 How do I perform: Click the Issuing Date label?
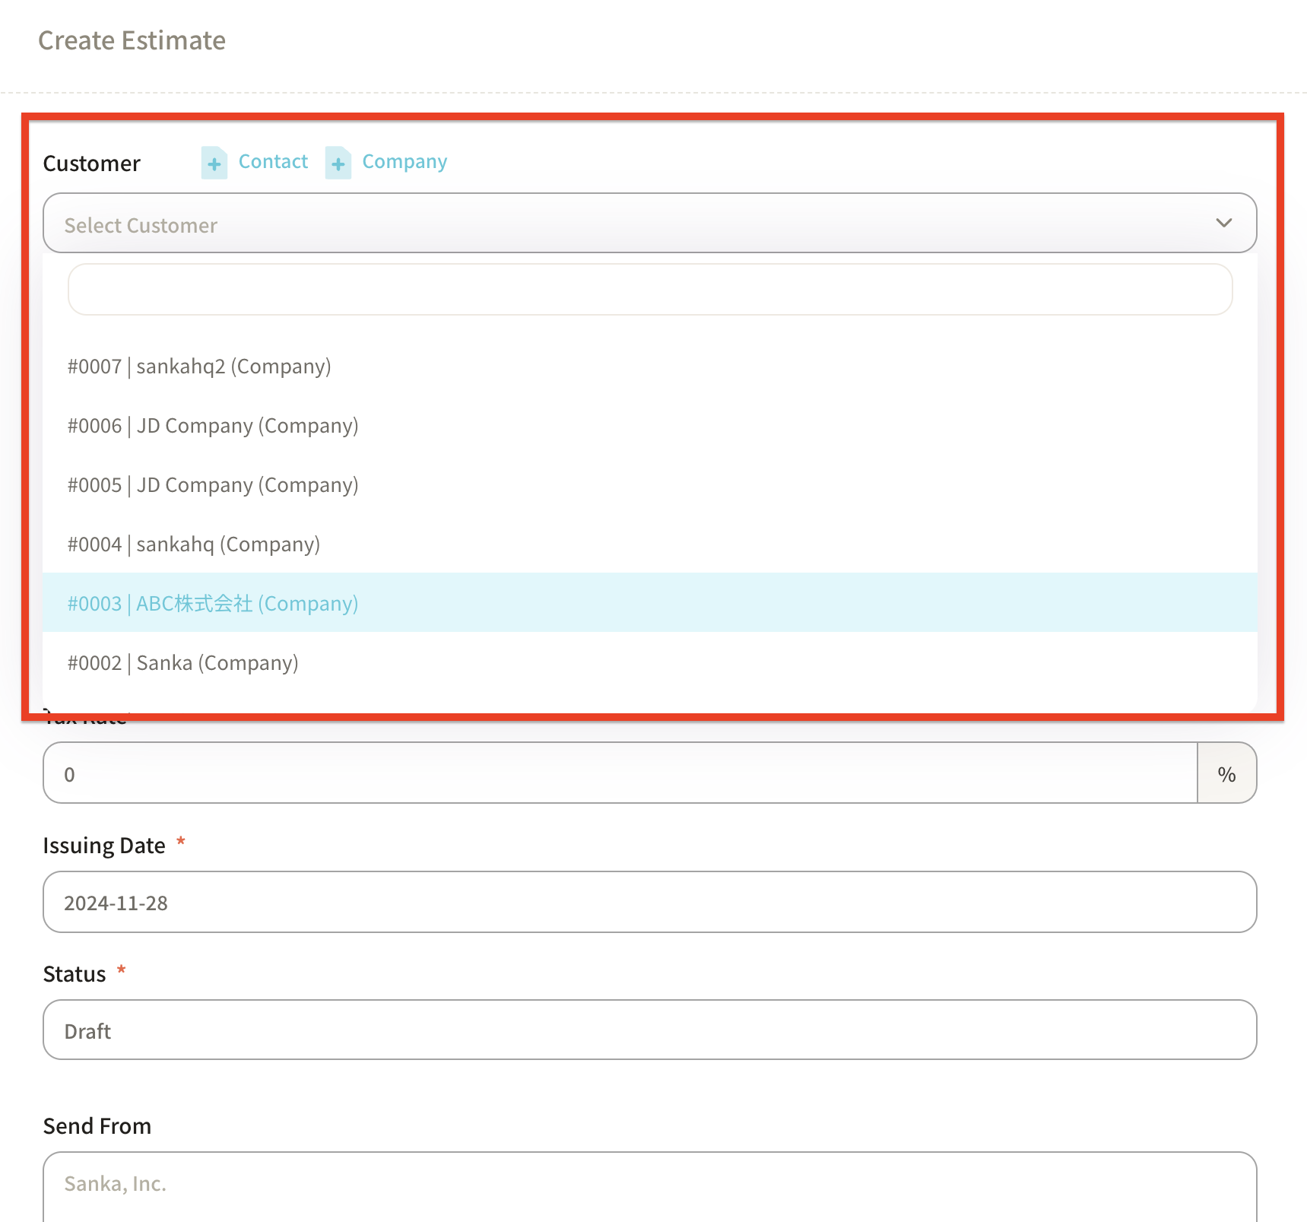(x=104, y=846)
